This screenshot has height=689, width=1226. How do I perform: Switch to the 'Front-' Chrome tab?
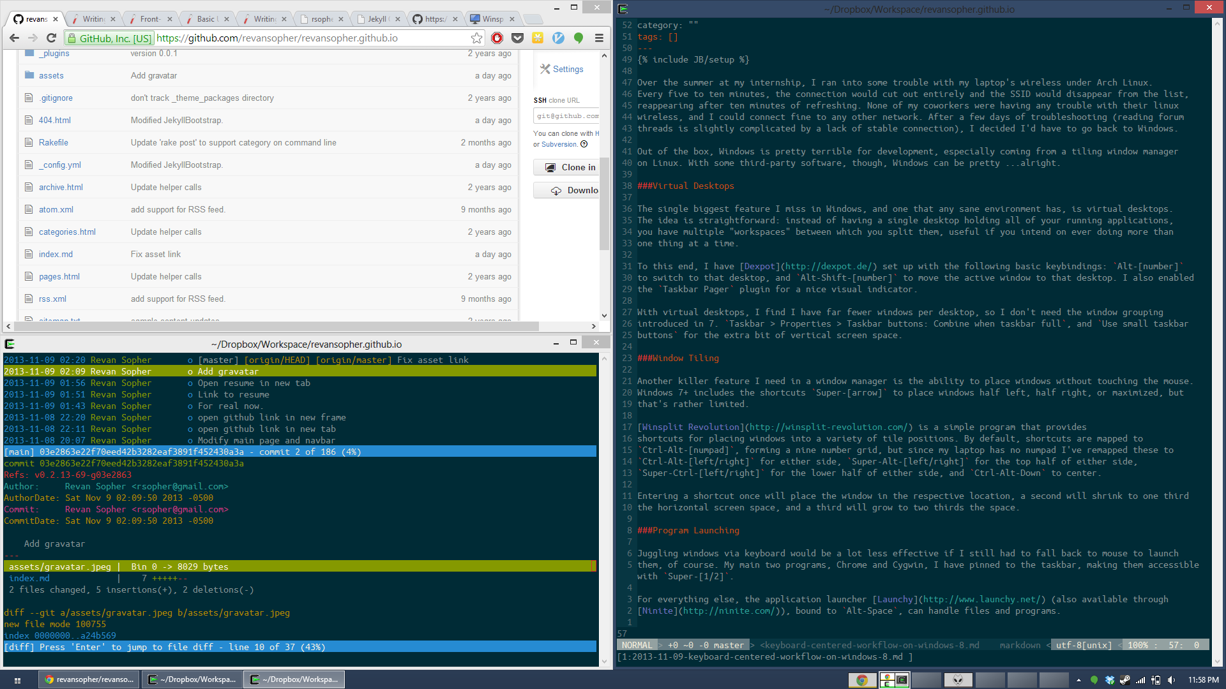pos(150,19)
